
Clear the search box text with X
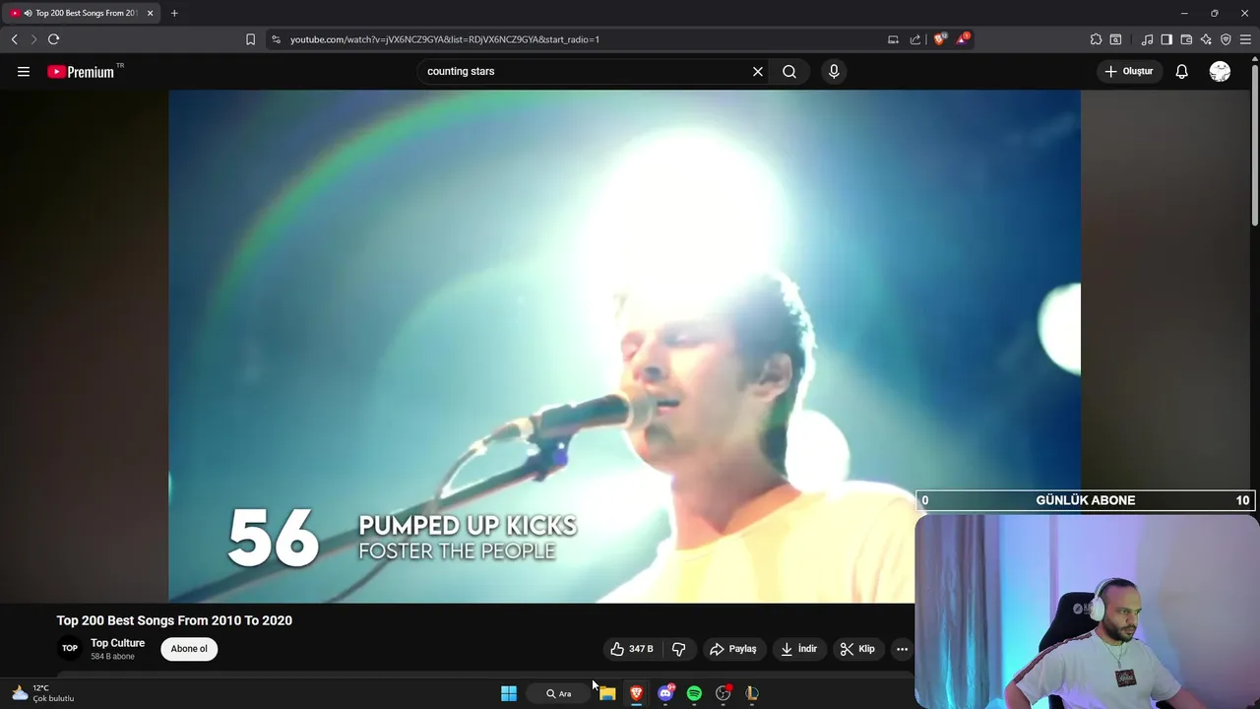click(758, 71)
